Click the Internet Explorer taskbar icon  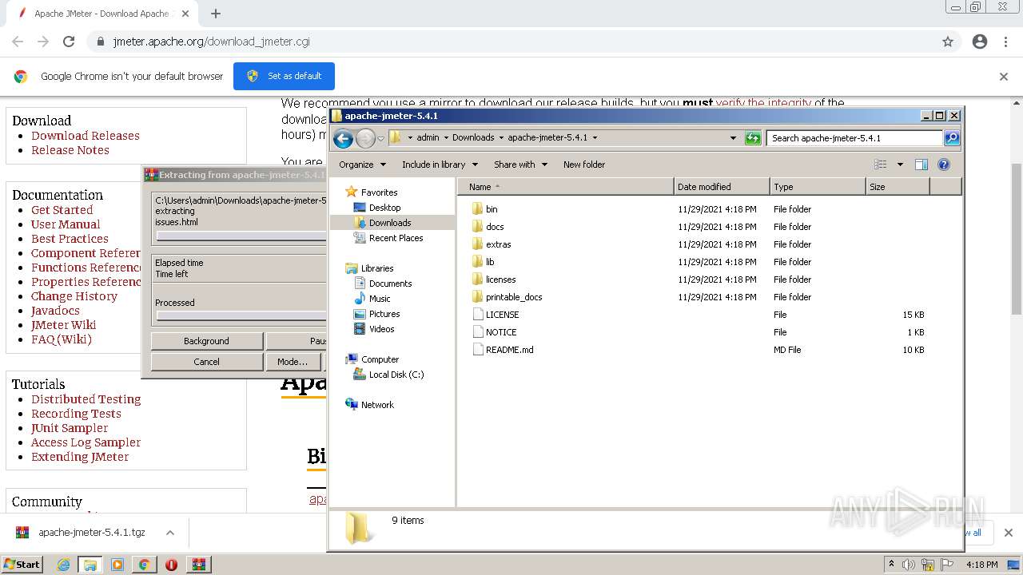click(x=64, y=565)
